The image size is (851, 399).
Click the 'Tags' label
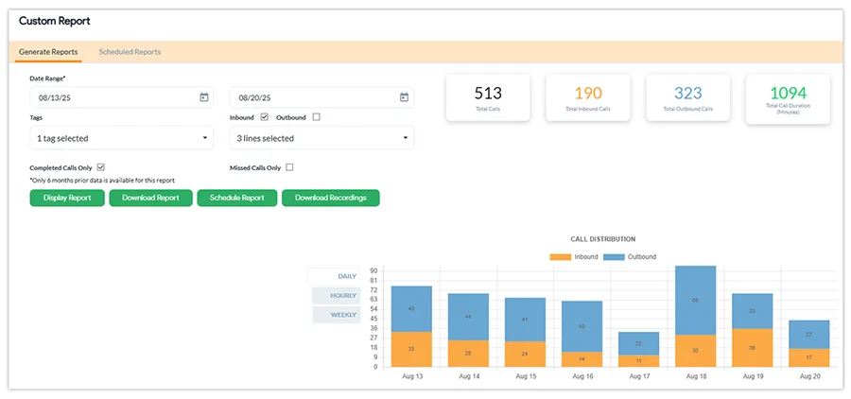pyautogui.click(x=36, y=117)
